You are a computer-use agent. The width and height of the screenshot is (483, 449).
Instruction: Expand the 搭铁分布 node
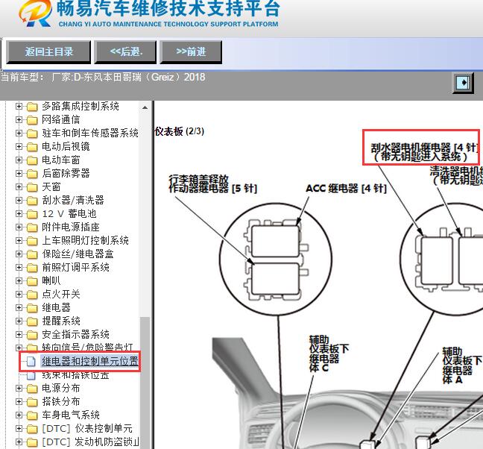pos(19,402)
